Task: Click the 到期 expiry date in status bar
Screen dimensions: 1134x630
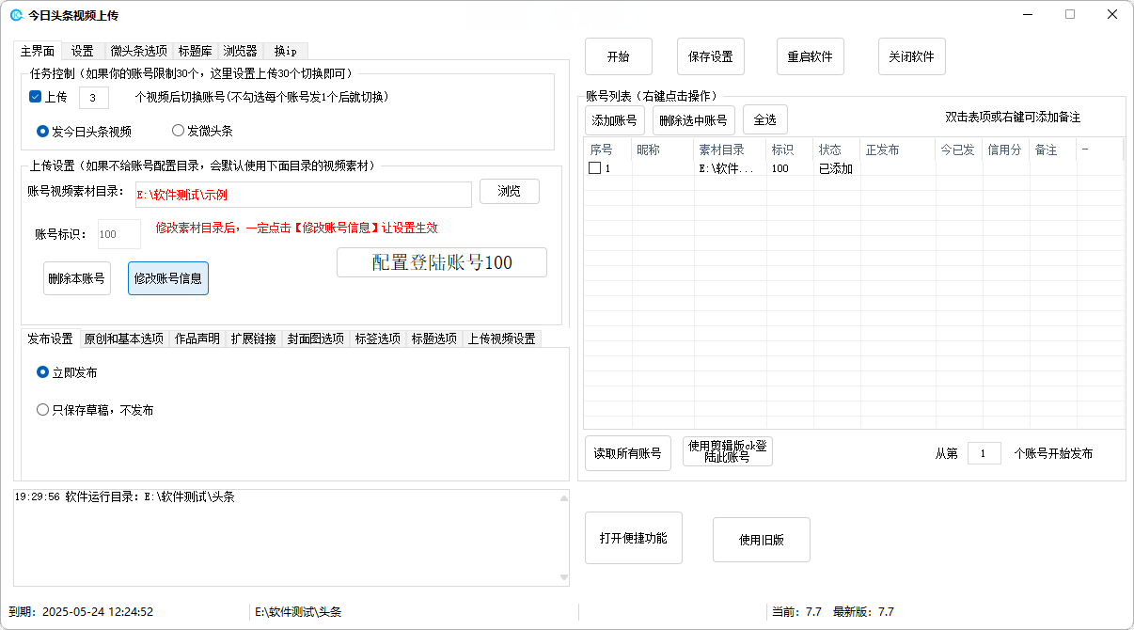Action: point(81,611)
